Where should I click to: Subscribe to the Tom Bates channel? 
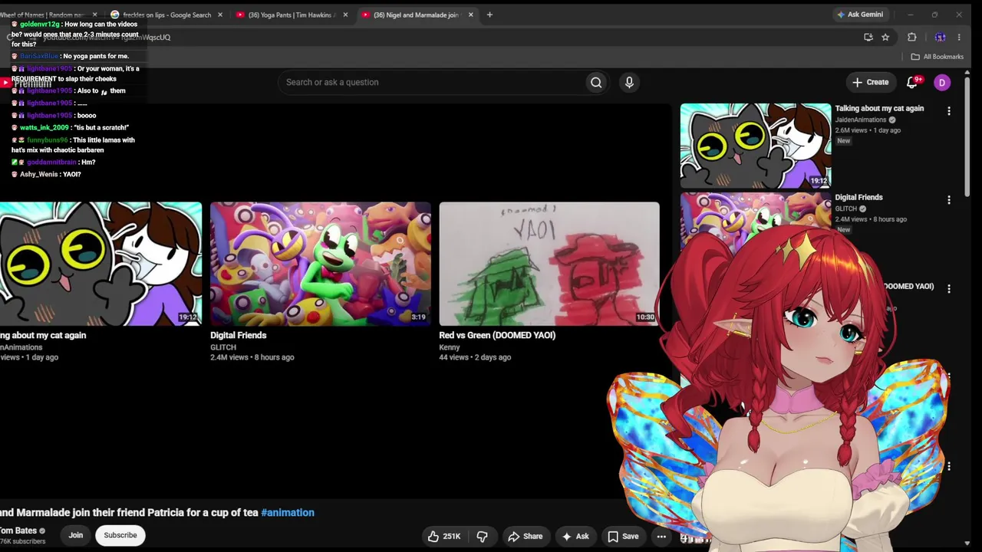[x=120, y=535]
